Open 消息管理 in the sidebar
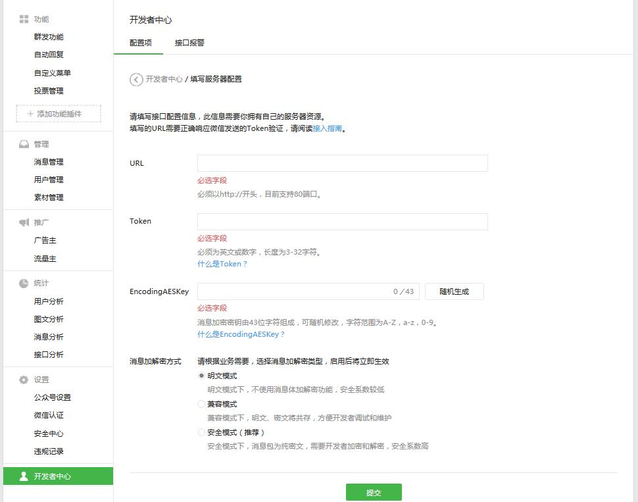 (49, 162)
